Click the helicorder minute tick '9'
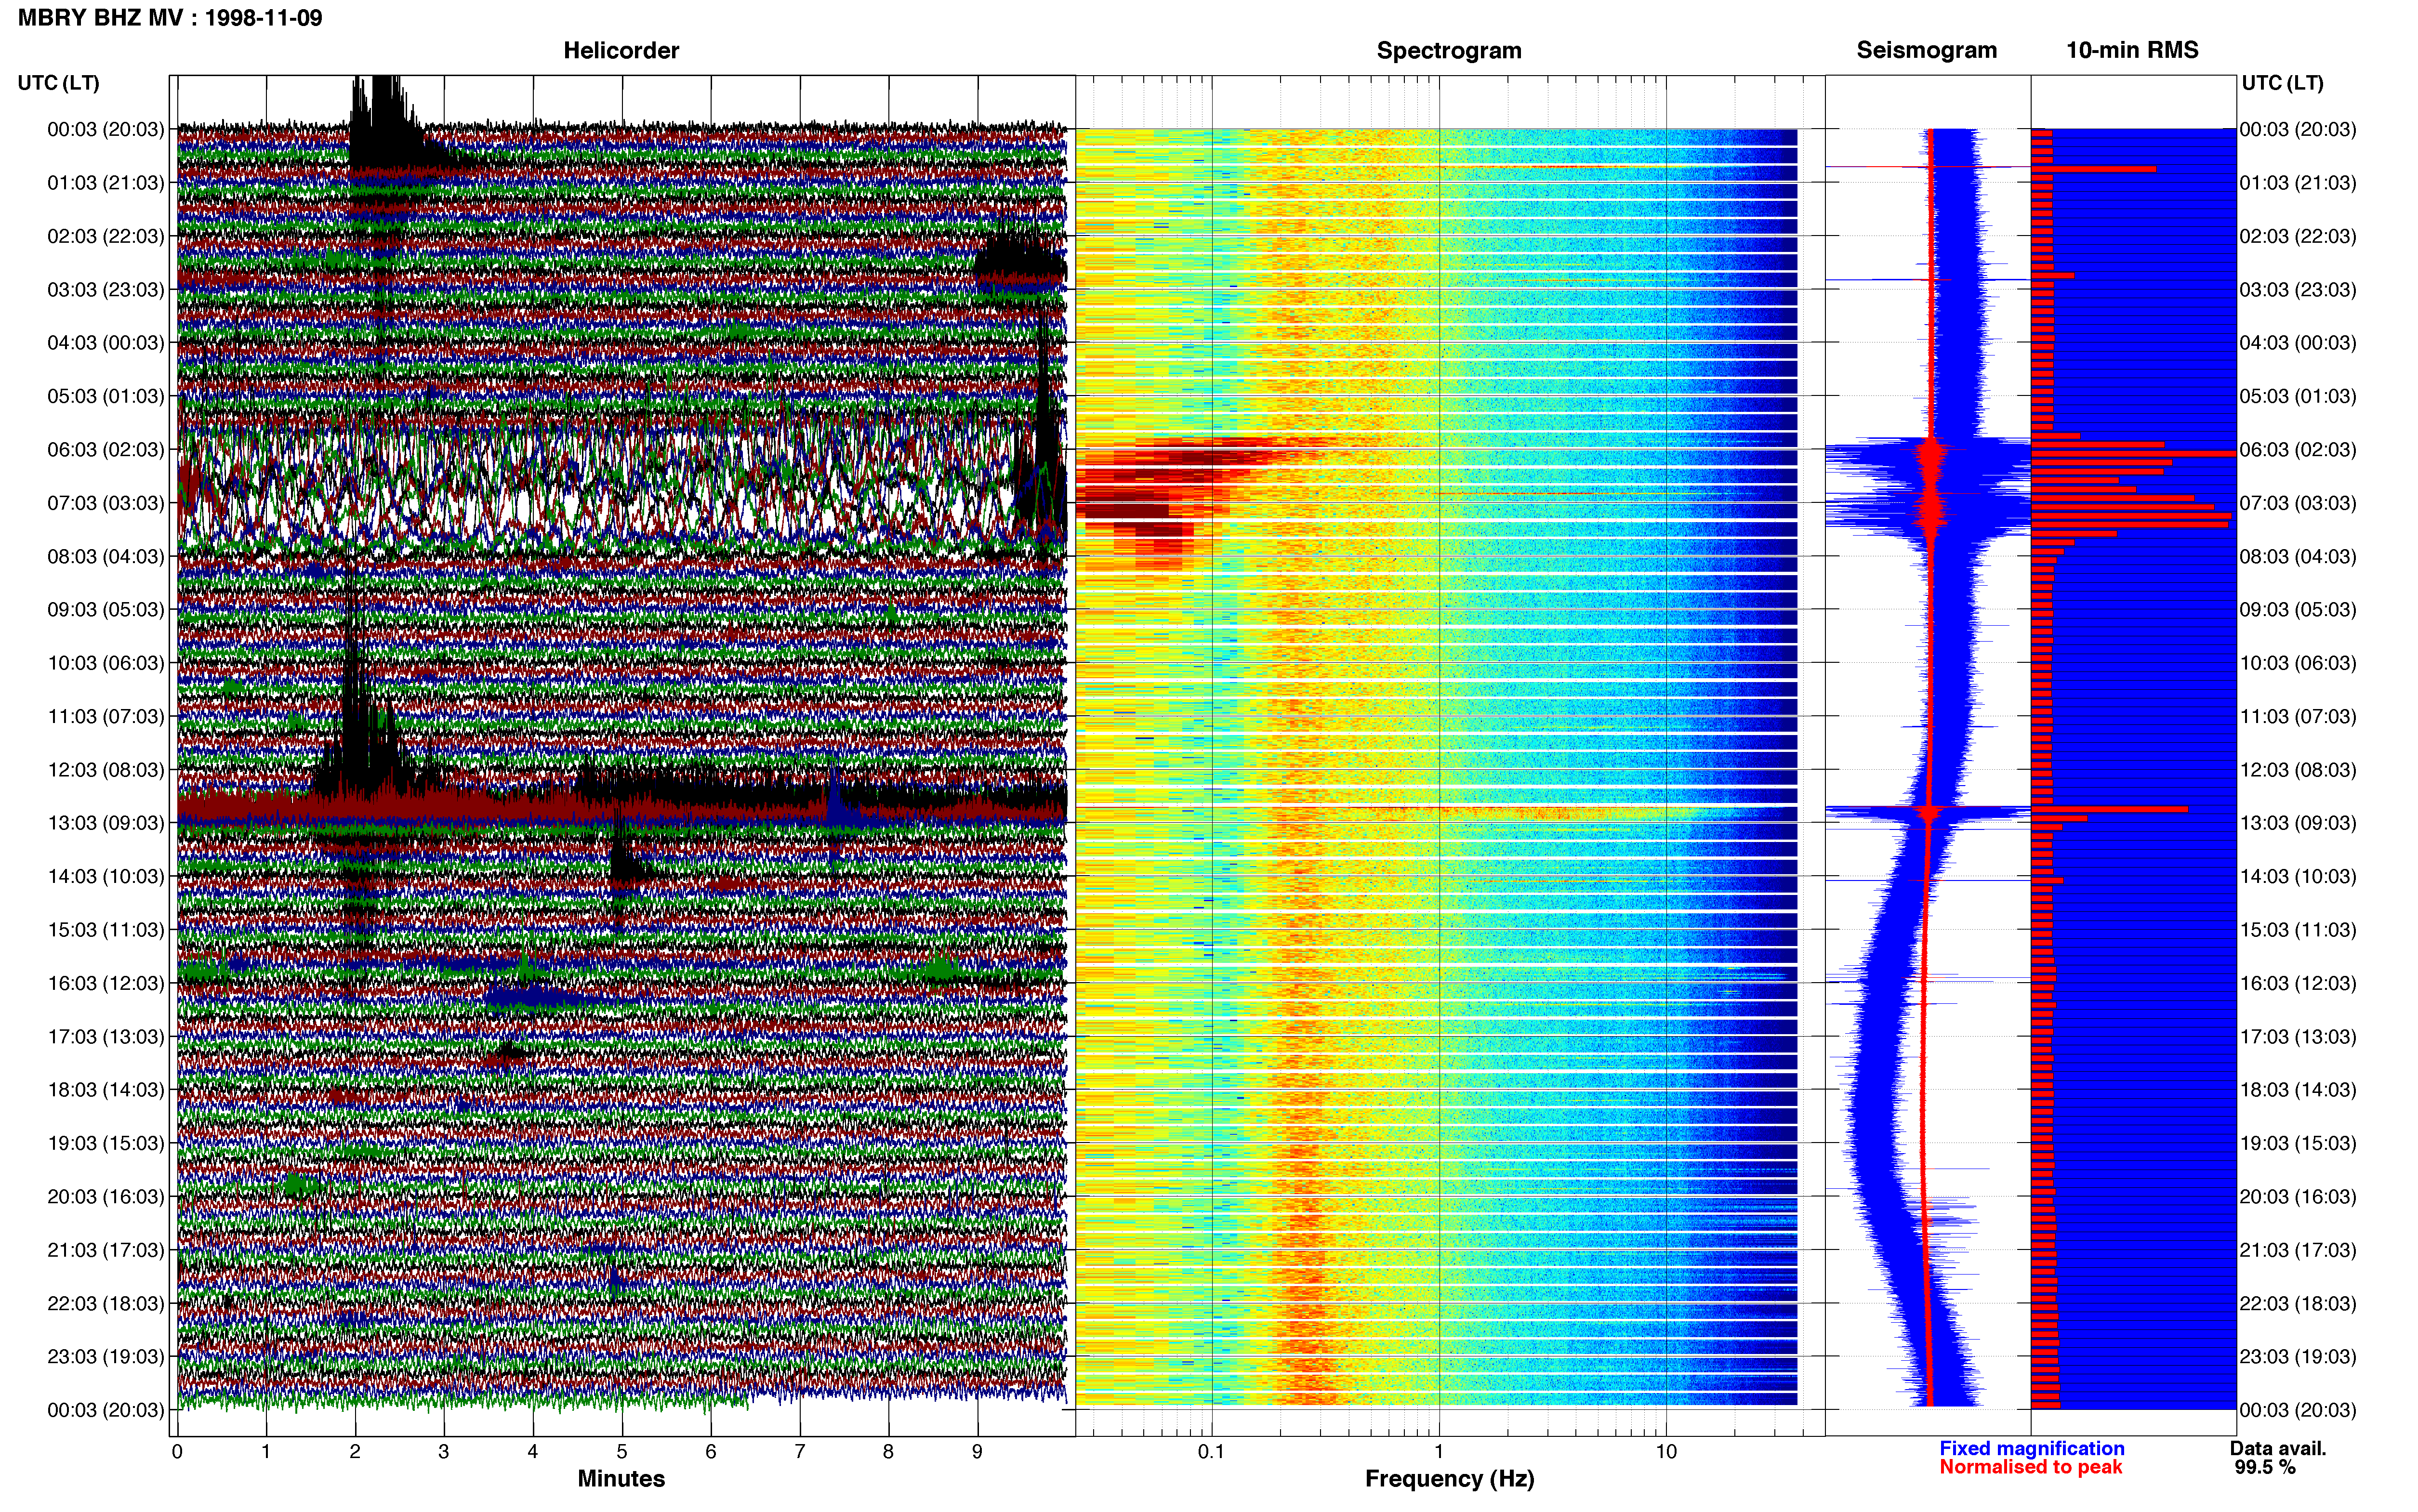 coord(977,1452)
